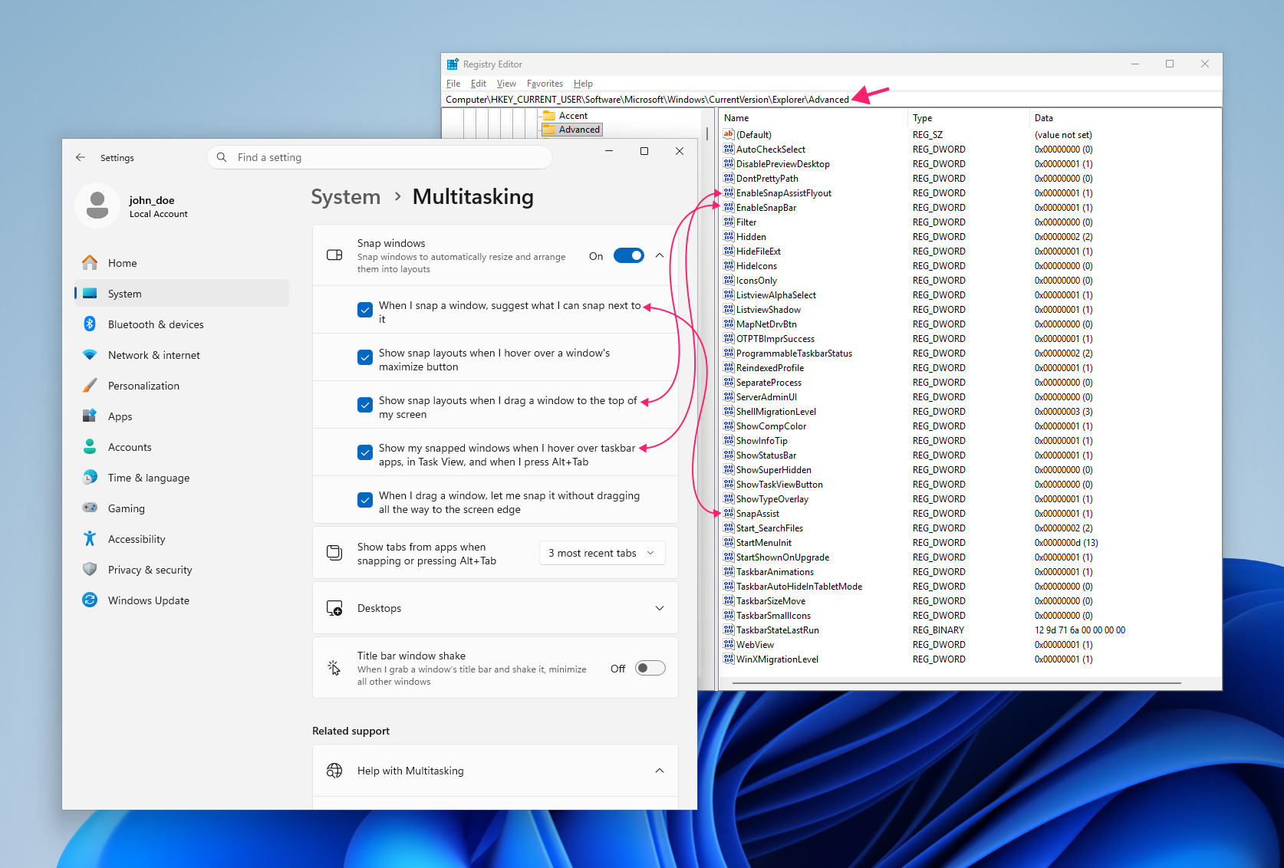Click the Time & language globe icon

[90, 478]
